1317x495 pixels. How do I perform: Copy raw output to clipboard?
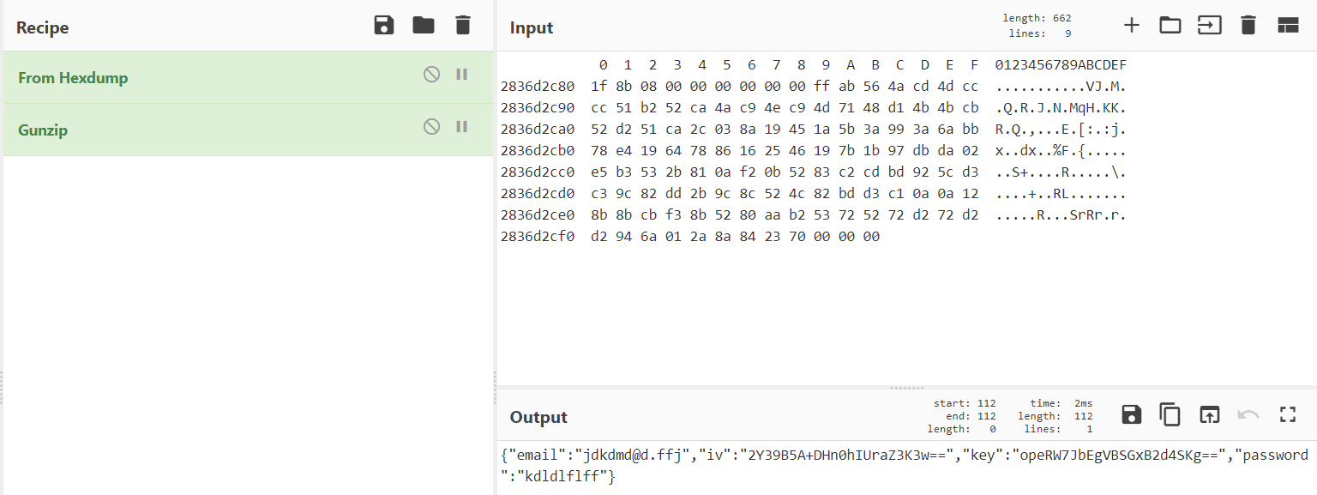[x=1170, y=415]
